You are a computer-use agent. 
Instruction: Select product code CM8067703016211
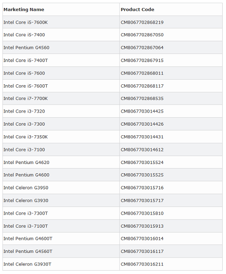[x=142, y=264]
